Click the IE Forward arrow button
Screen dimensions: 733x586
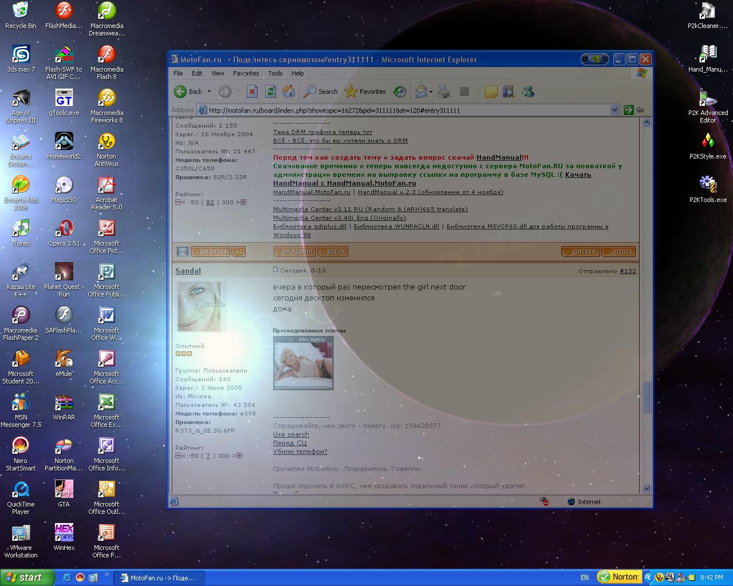[225, 92]
